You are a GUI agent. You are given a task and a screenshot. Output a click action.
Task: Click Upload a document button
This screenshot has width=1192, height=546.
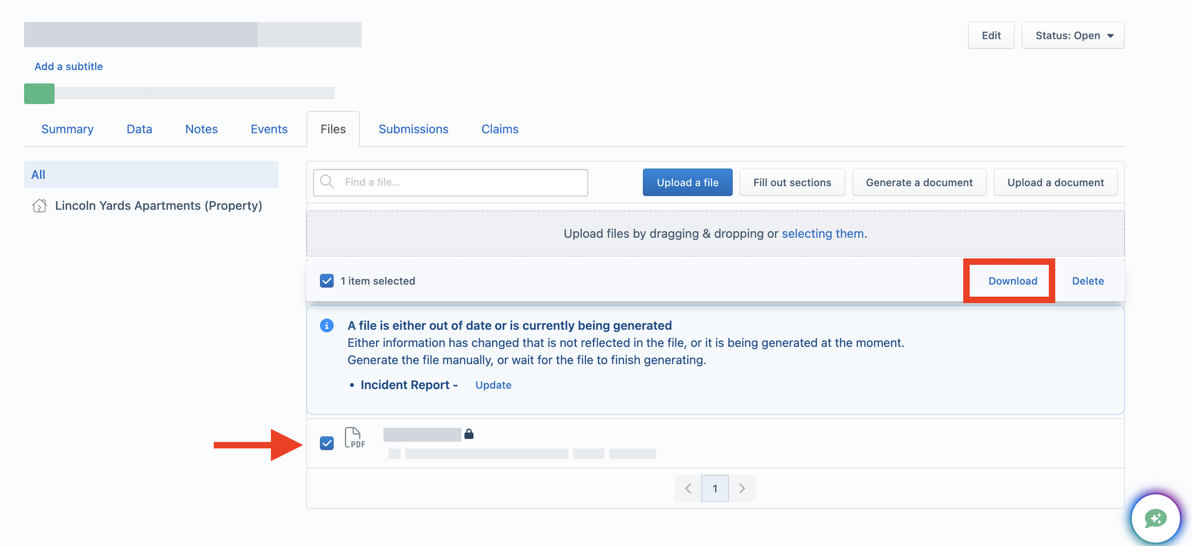[1056, 182]
